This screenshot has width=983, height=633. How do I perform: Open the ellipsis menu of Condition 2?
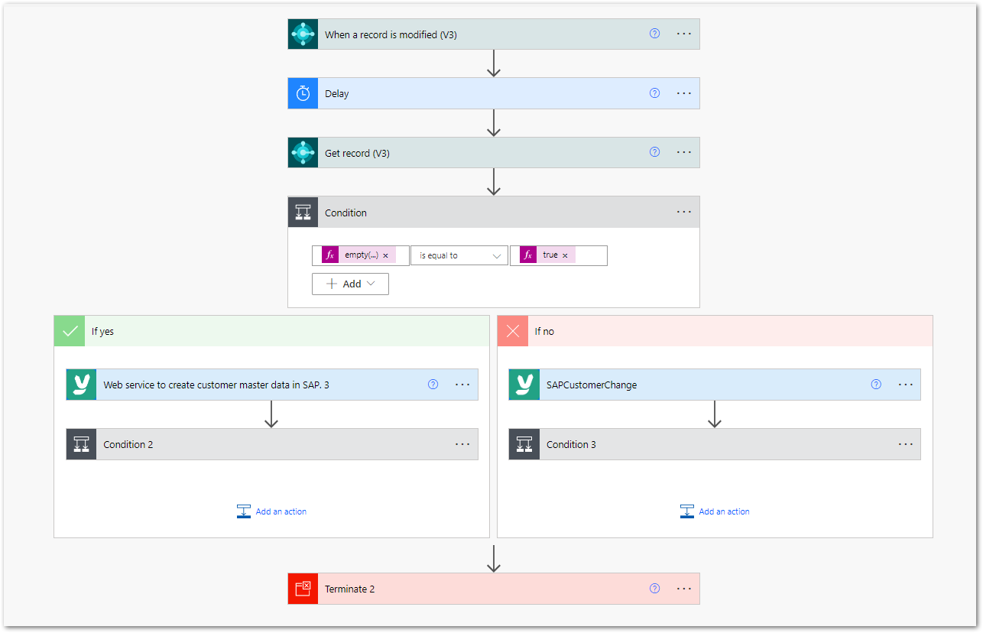462,444
